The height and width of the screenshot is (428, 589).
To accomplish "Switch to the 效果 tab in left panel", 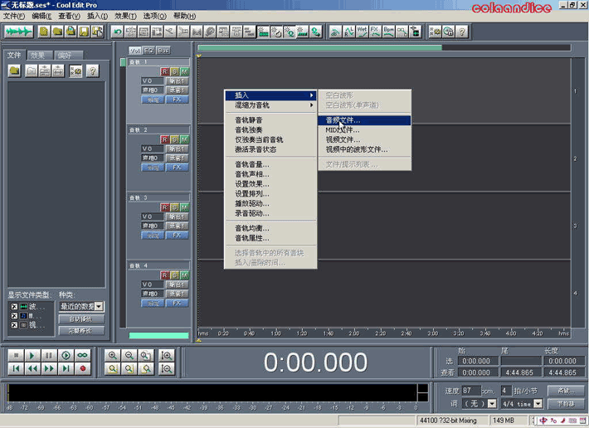I will (38, 56).
